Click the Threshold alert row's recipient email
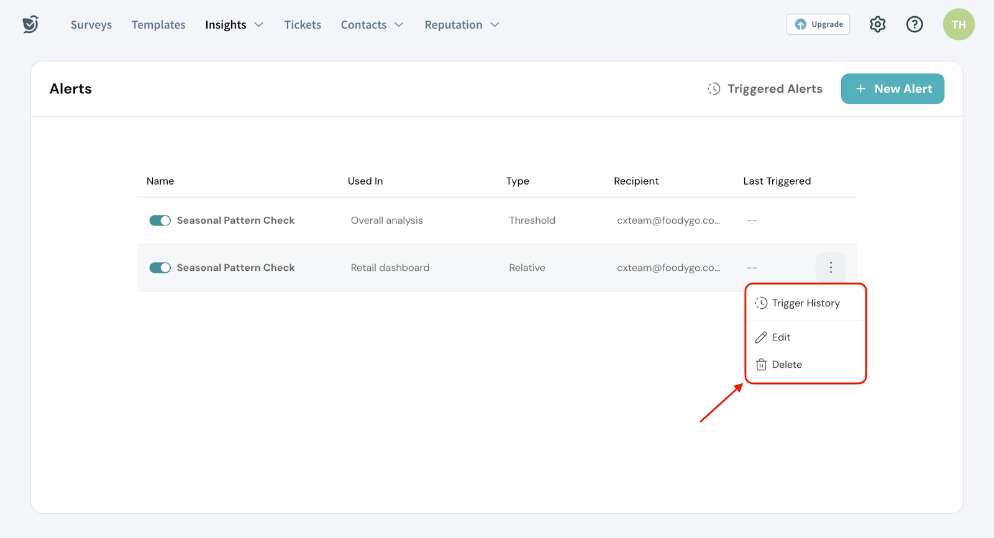Screen dimensions: 994x538 668,221
